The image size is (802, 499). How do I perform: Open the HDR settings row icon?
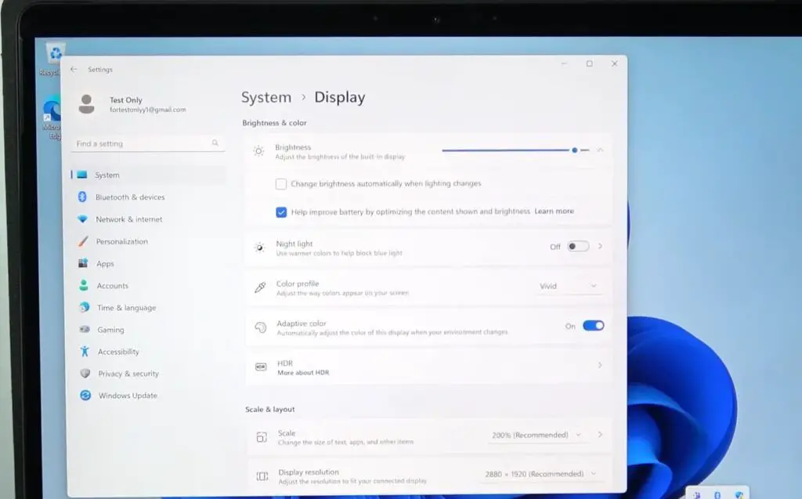(x=262, y=365)
